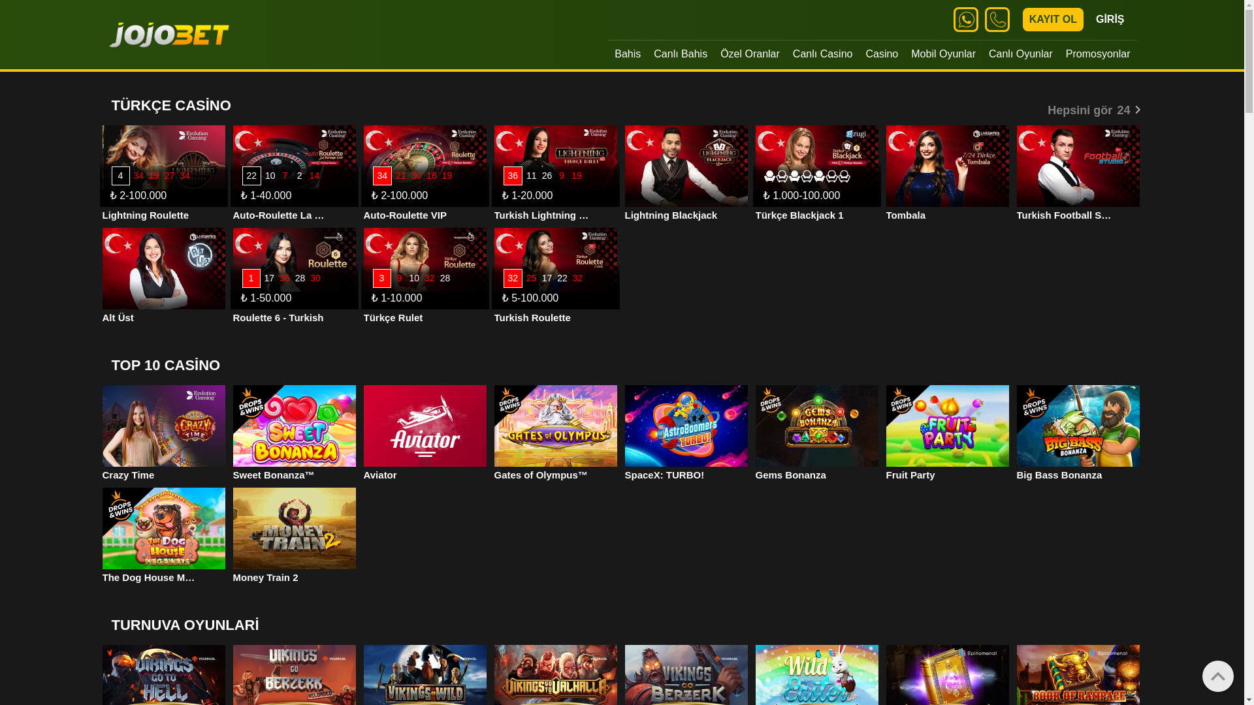Screen dimensions: 1254x705
Task: Open the Bahis menu
Action: click(x=627, y=54)
